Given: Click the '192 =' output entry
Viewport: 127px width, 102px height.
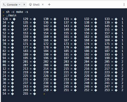Looking at the screenshot, I should [91, 55].
